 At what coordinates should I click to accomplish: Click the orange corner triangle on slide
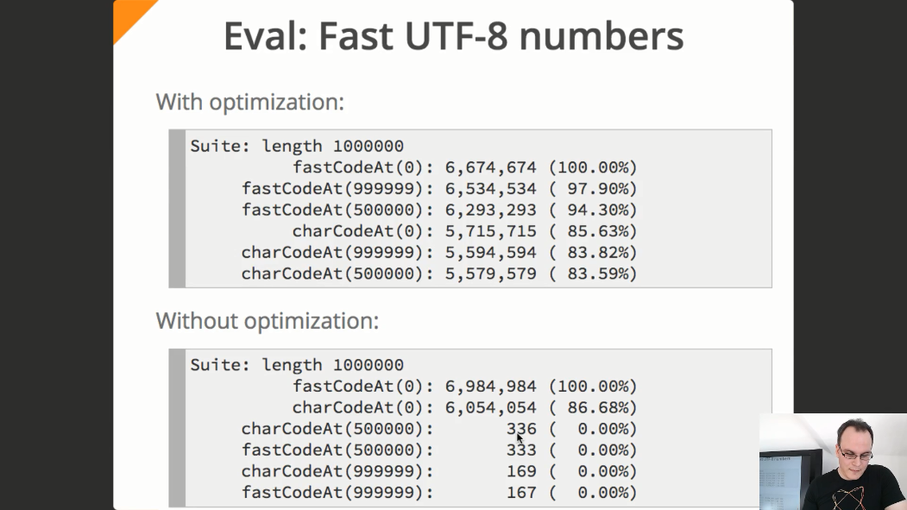130,16
